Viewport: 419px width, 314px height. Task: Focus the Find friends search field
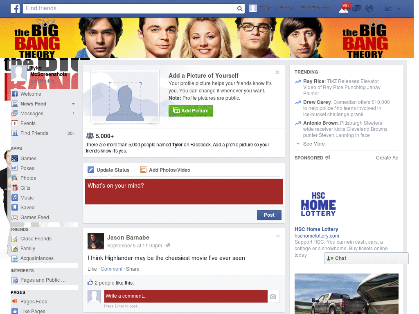[130, 9]
